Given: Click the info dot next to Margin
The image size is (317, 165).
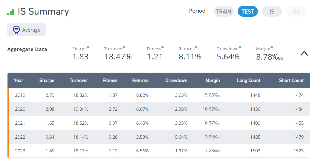Looking at the screenshot, I should [272, 47].
